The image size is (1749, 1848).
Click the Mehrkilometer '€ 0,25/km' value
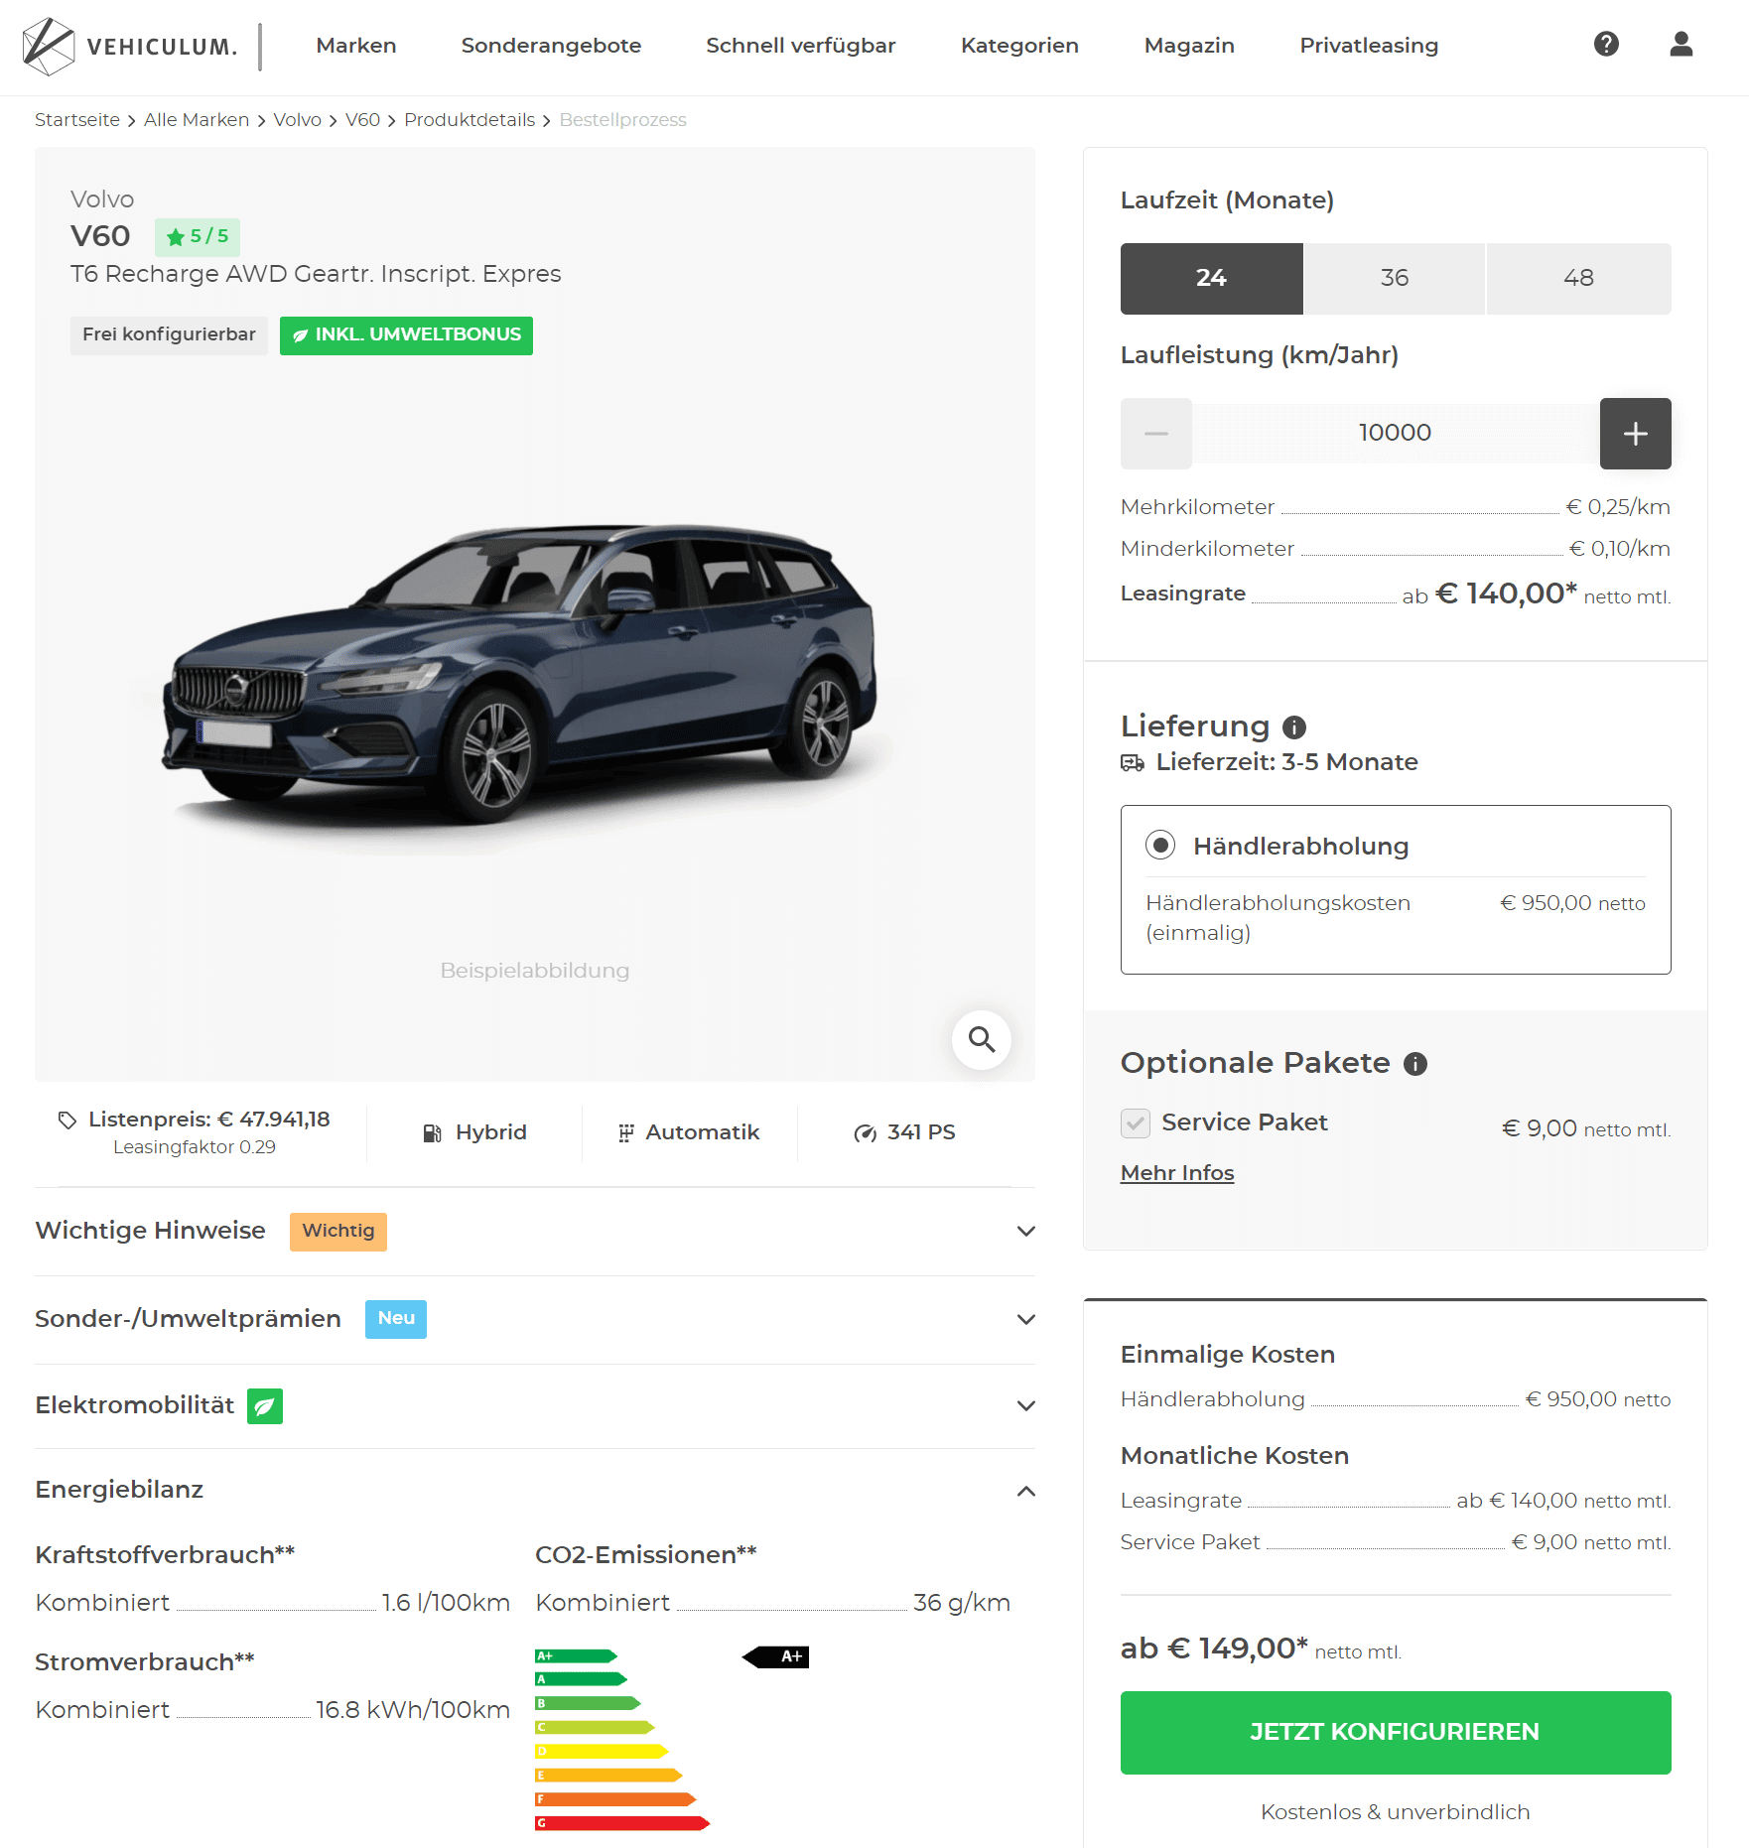(x=1618, y=507)
